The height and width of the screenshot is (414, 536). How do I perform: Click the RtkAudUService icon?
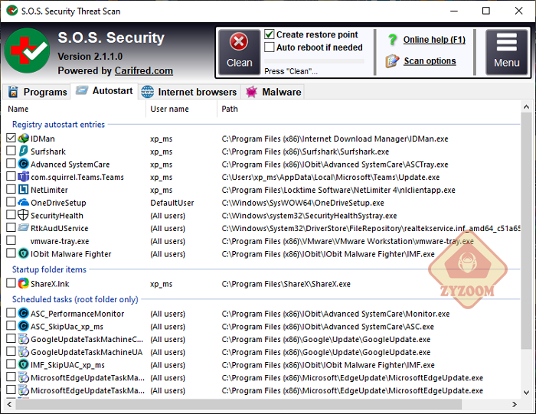(x=23, y=227)
